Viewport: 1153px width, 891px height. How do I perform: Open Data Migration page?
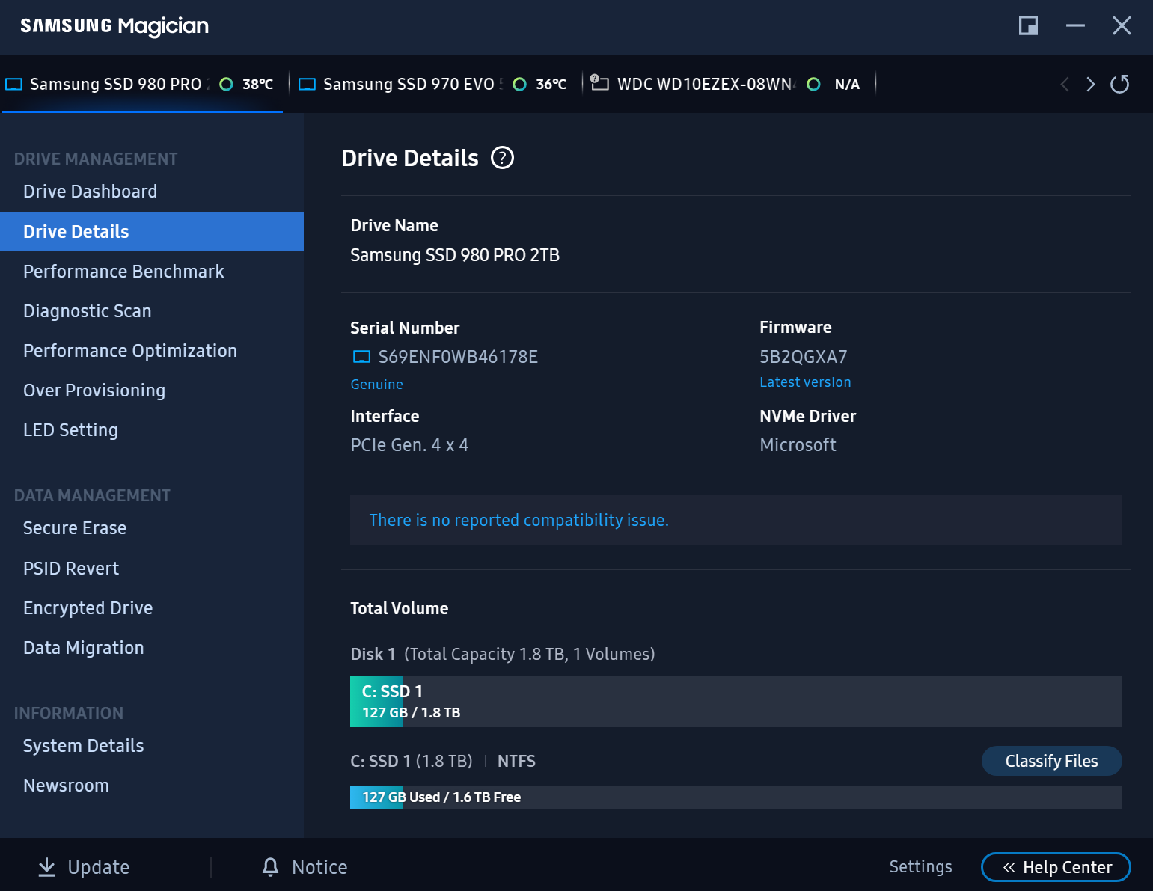pos(152,647)
